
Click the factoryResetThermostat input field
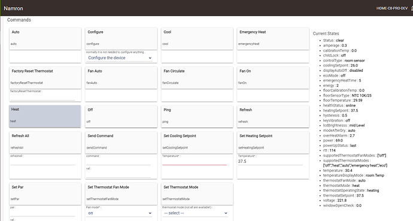(42, 96)
